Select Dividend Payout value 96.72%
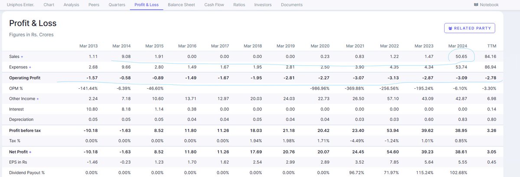 coord(357,173)
